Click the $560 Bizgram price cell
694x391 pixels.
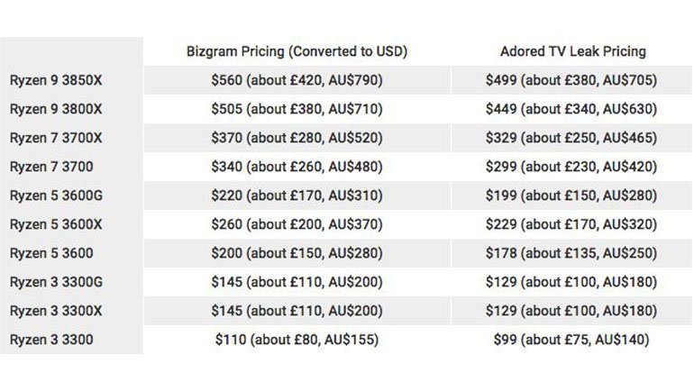click(297, 80)
